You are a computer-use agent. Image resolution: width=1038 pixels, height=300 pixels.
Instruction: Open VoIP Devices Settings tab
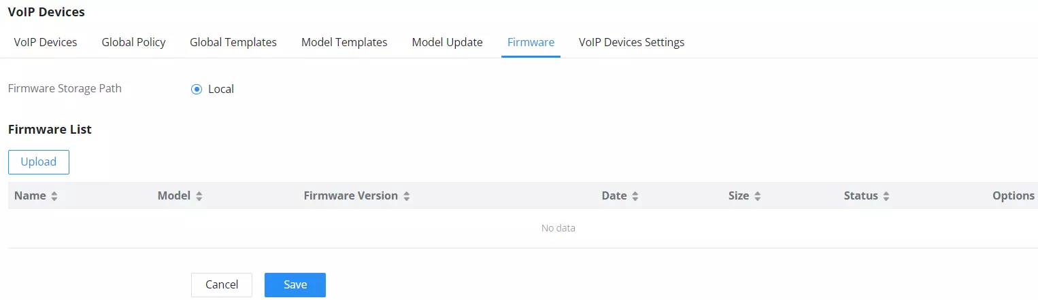[x=631, y=42]
